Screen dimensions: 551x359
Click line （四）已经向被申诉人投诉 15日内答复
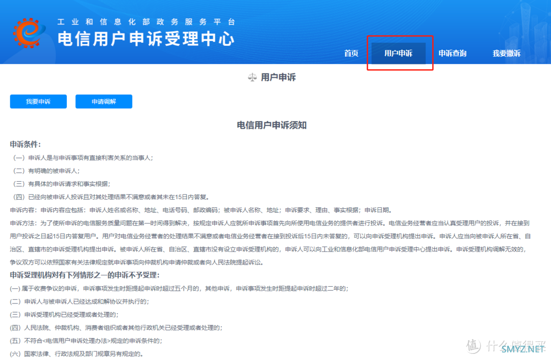[112, 197]
